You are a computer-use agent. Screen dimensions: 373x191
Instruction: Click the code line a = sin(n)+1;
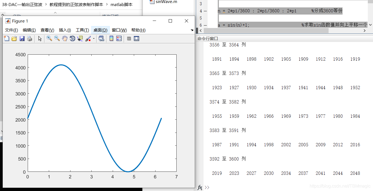point(233,25)
